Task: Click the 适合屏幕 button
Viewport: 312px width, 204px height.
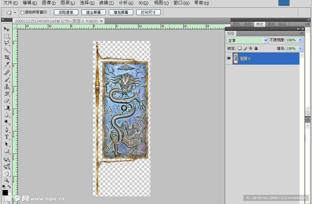Action: pyautogui.click(x=93, y=12)
